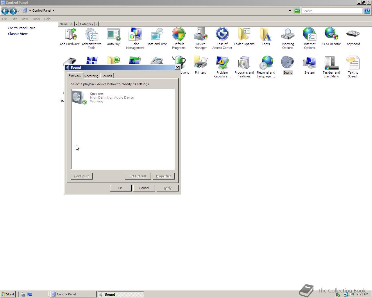Close the Sound dialog
The width and height of the screenshot is (372, 298).
click(178, 67)
